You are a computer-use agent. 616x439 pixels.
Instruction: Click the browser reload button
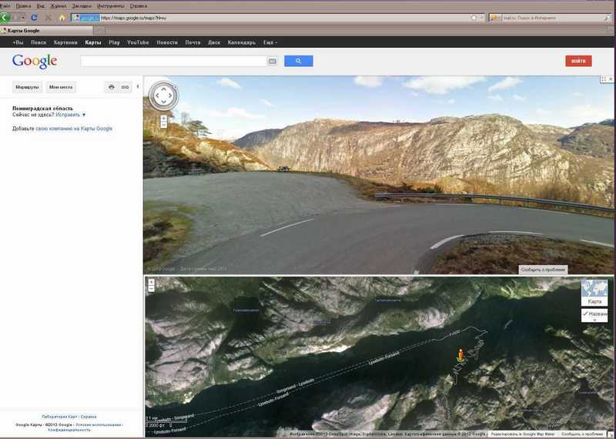tap(35, 17)
